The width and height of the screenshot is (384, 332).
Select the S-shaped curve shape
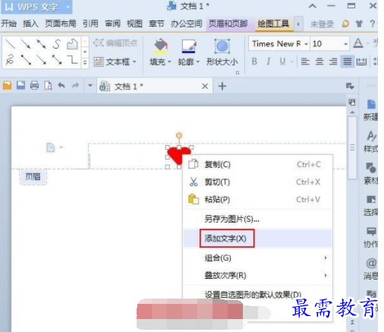(57, 44)
